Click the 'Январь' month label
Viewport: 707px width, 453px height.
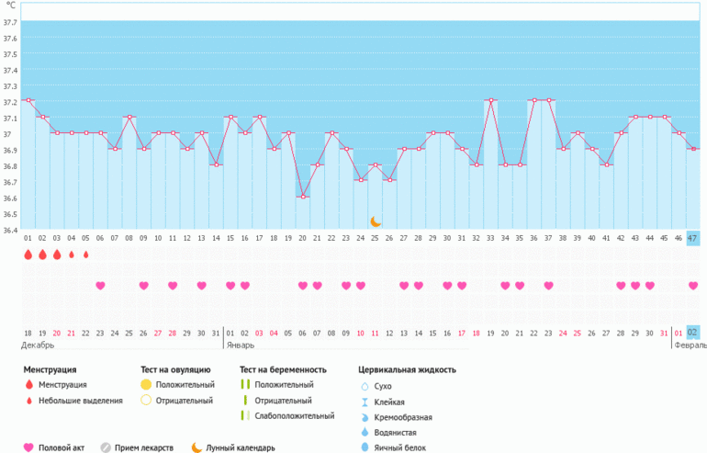coord(241,346)
